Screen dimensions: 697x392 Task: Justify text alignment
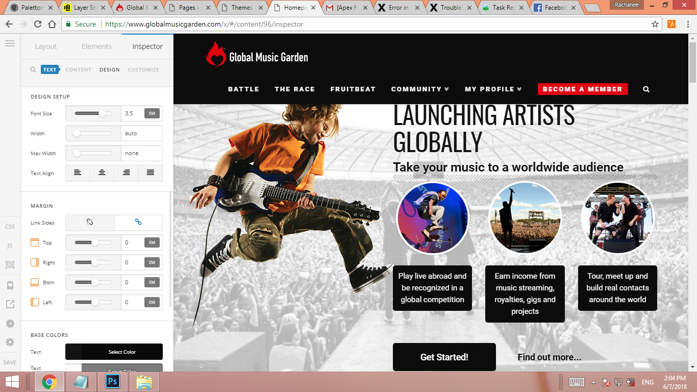tap(151, 173)
